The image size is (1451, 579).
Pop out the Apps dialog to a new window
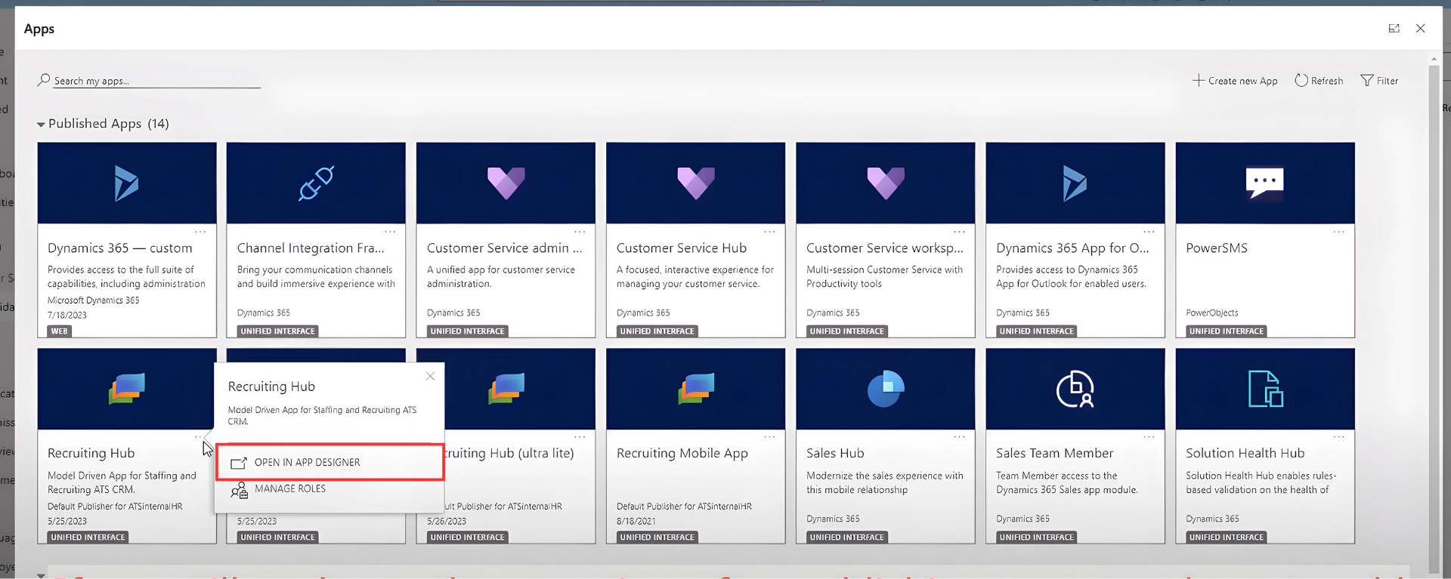coord(1394,28)
